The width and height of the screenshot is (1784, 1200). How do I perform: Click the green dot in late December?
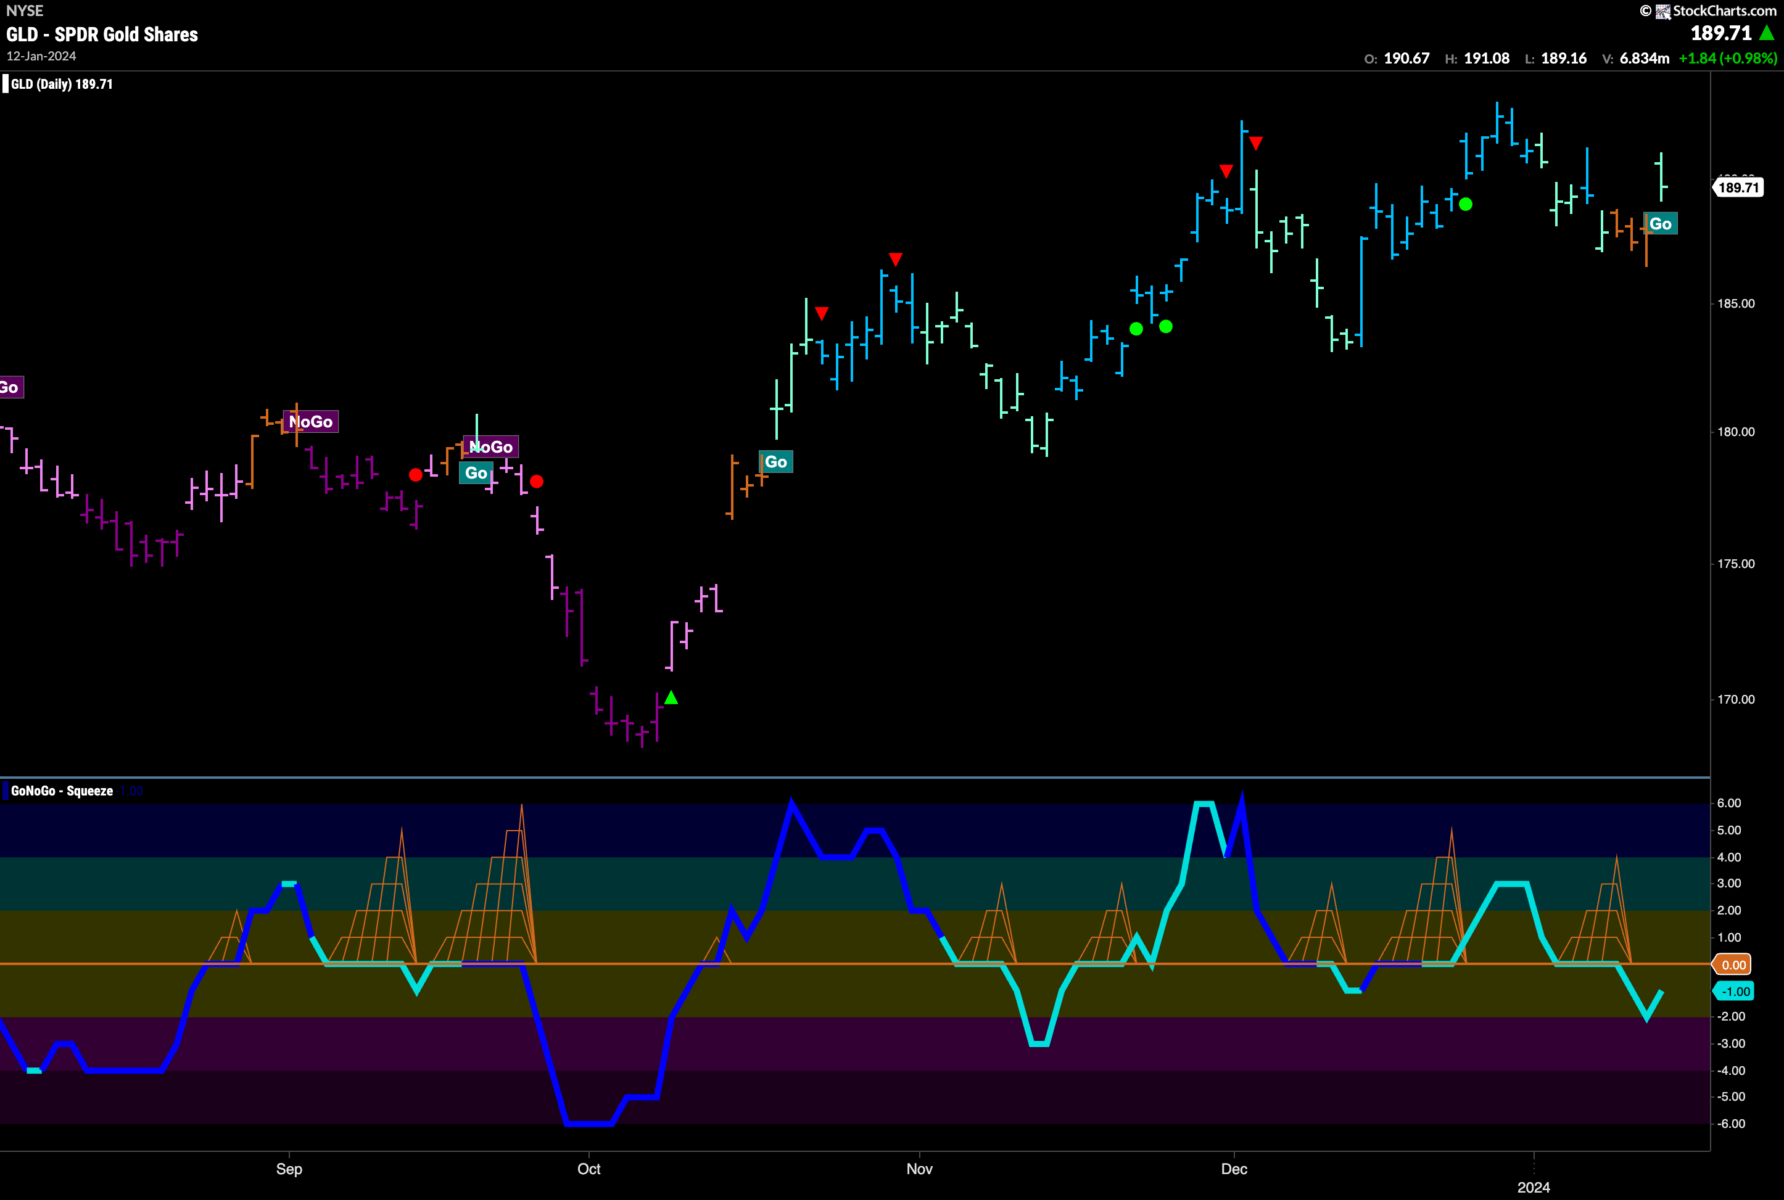pyautogui.click(x=1466, y=204)
